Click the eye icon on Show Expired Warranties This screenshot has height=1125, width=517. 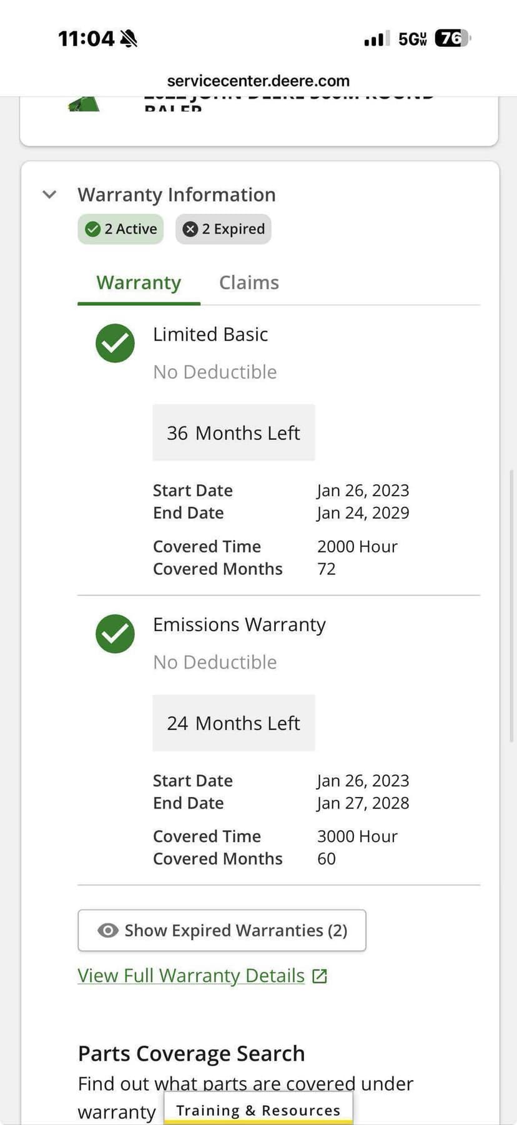click(108, 931)
